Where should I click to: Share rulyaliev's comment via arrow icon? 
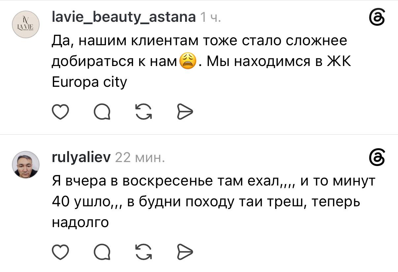click(185, 253)
